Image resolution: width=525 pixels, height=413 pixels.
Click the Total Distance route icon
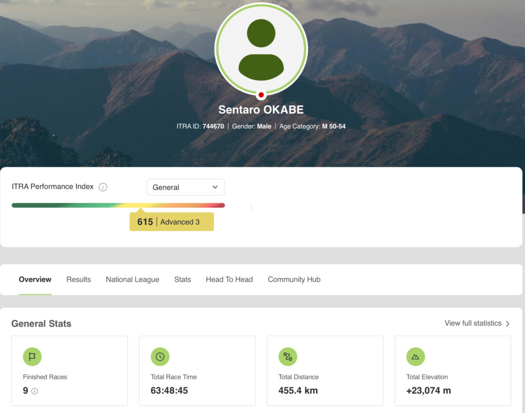(288, 357)
